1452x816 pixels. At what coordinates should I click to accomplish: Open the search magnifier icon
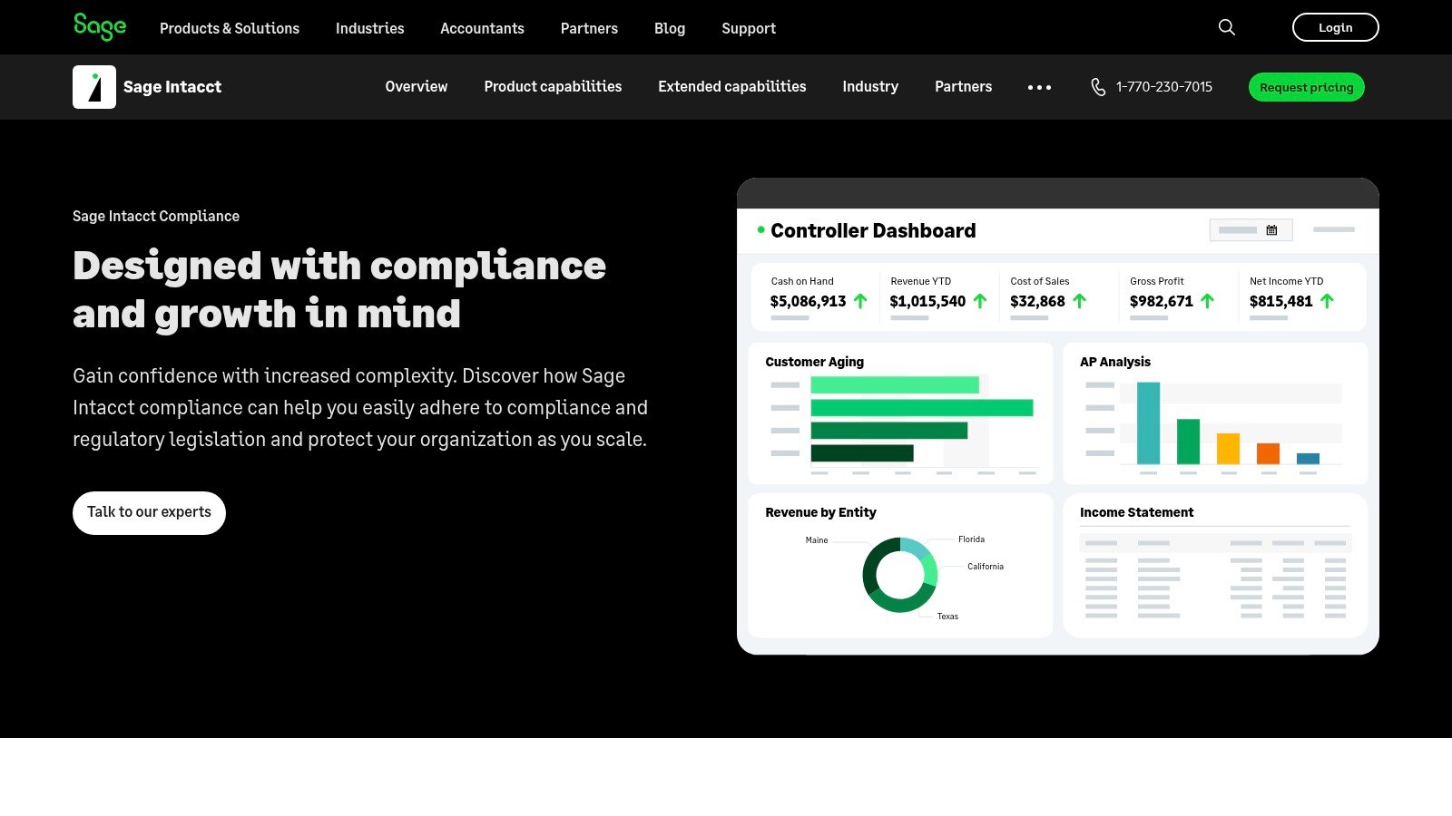pyautogui.click(x=1227, y=27)
